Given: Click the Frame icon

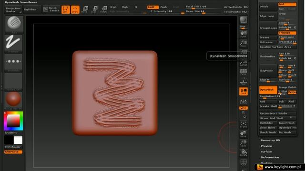Looking at the screenshot, I should coord(244,124).
